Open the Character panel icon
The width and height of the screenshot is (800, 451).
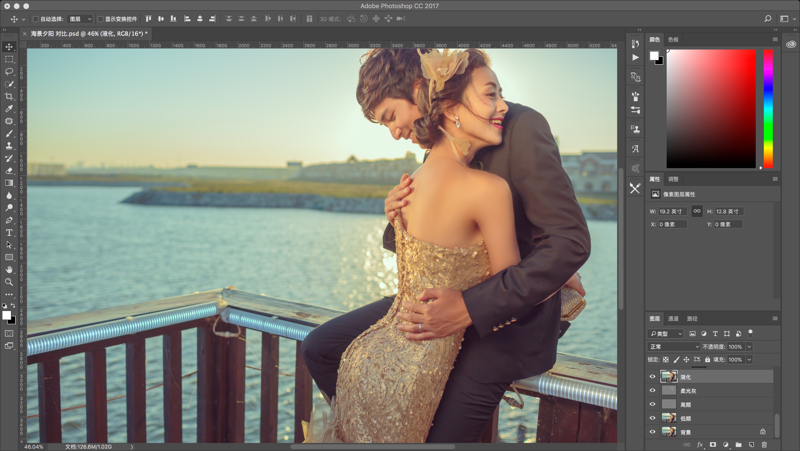[x=635, y=149]
